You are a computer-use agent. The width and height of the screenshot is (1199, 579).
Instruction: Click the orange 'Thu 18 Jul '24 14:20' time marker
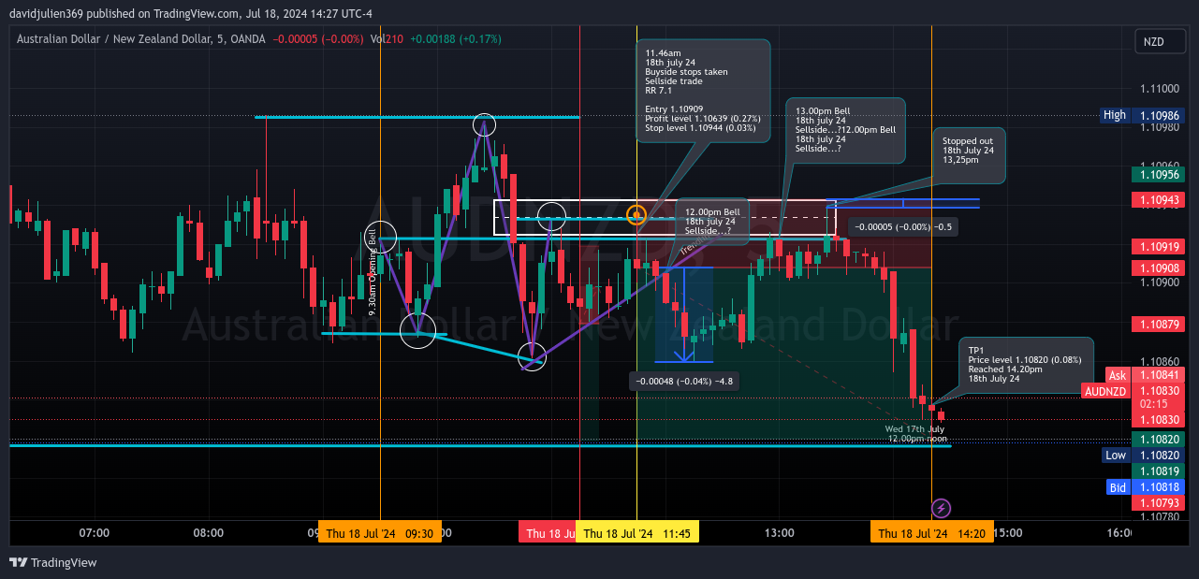[x=931, y=533]
